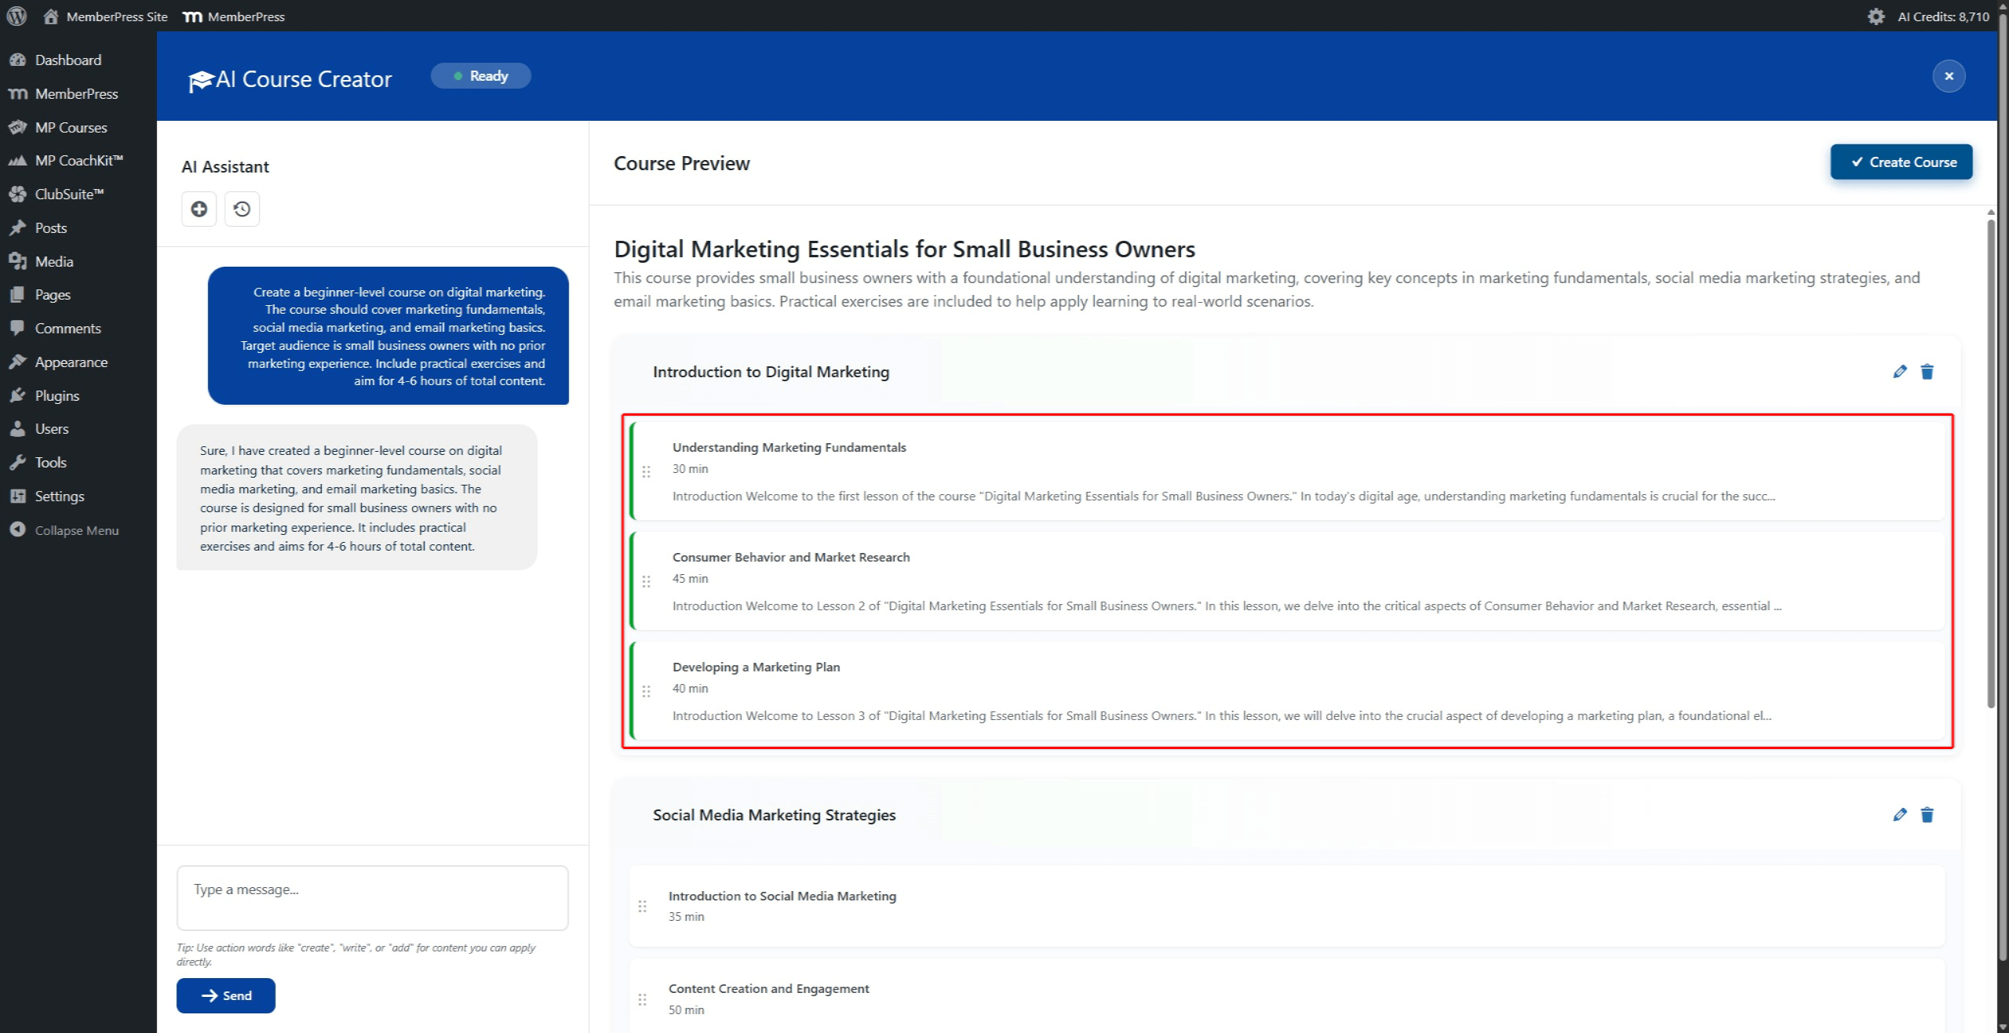Open the WordPress logo menu
Image resolution: width=2009 pixels, height=1033 pixels.
click(16, 16)
